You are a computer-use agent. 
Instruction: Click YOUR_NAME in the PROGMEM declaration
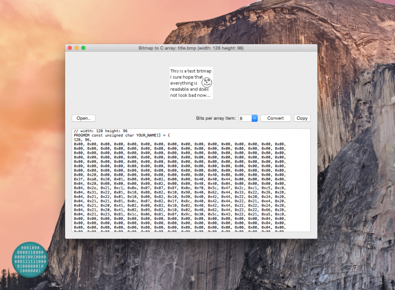(x=149, y=135)
